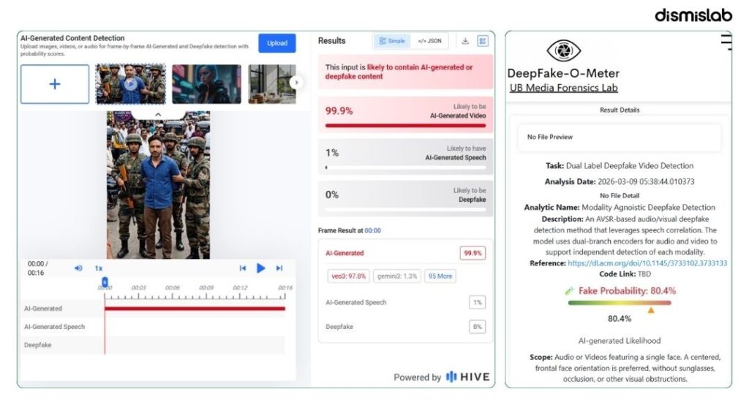Change playback speed from 1x
The image size is (749, 411).
point(99,268)
